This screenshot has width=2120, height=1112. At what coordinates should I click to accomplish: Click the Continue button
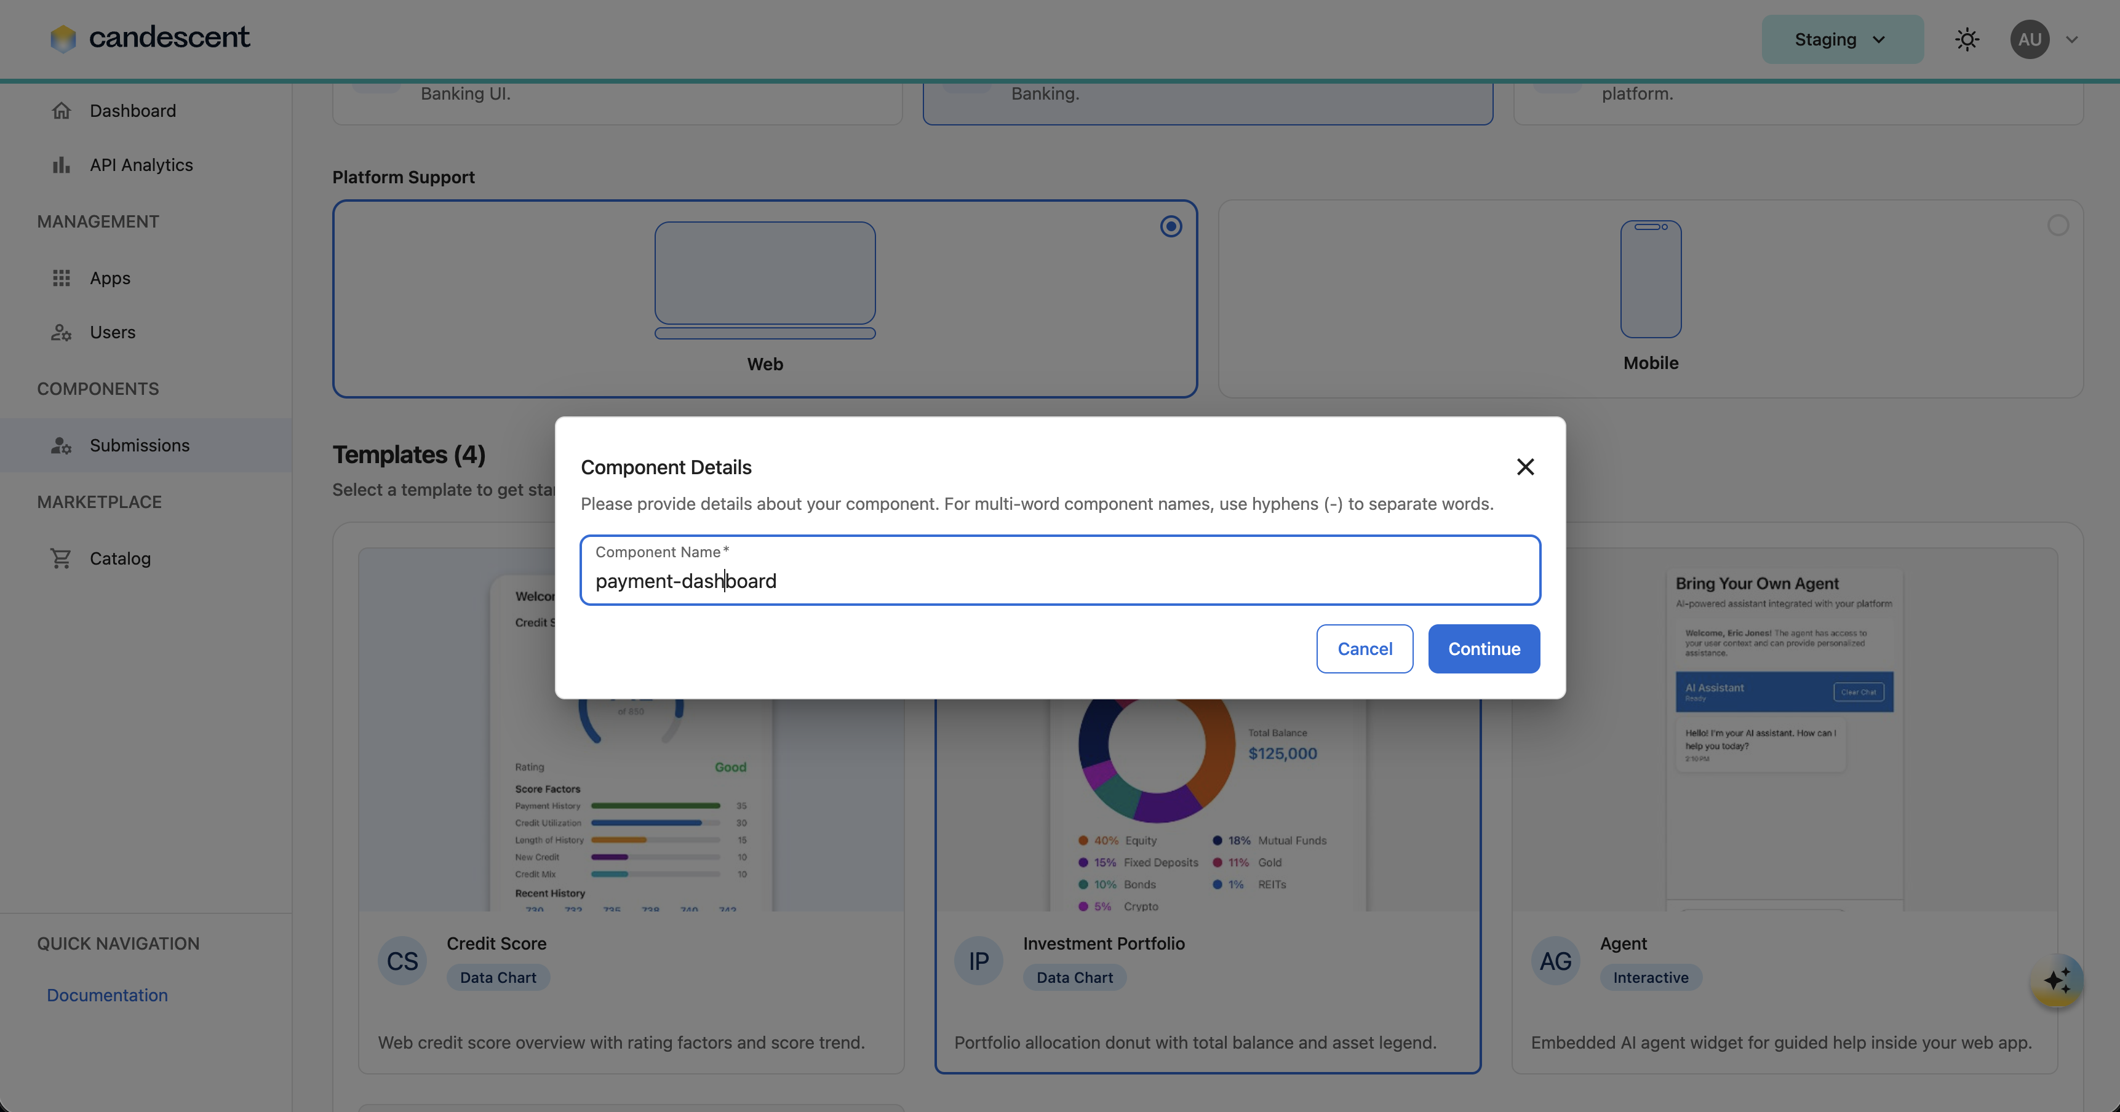[1484, 649]
